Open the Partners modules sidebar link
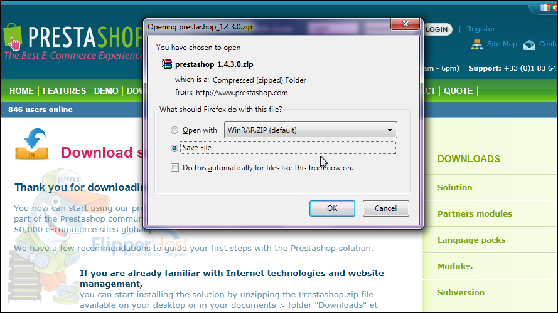558x313 pixels. 475,214
